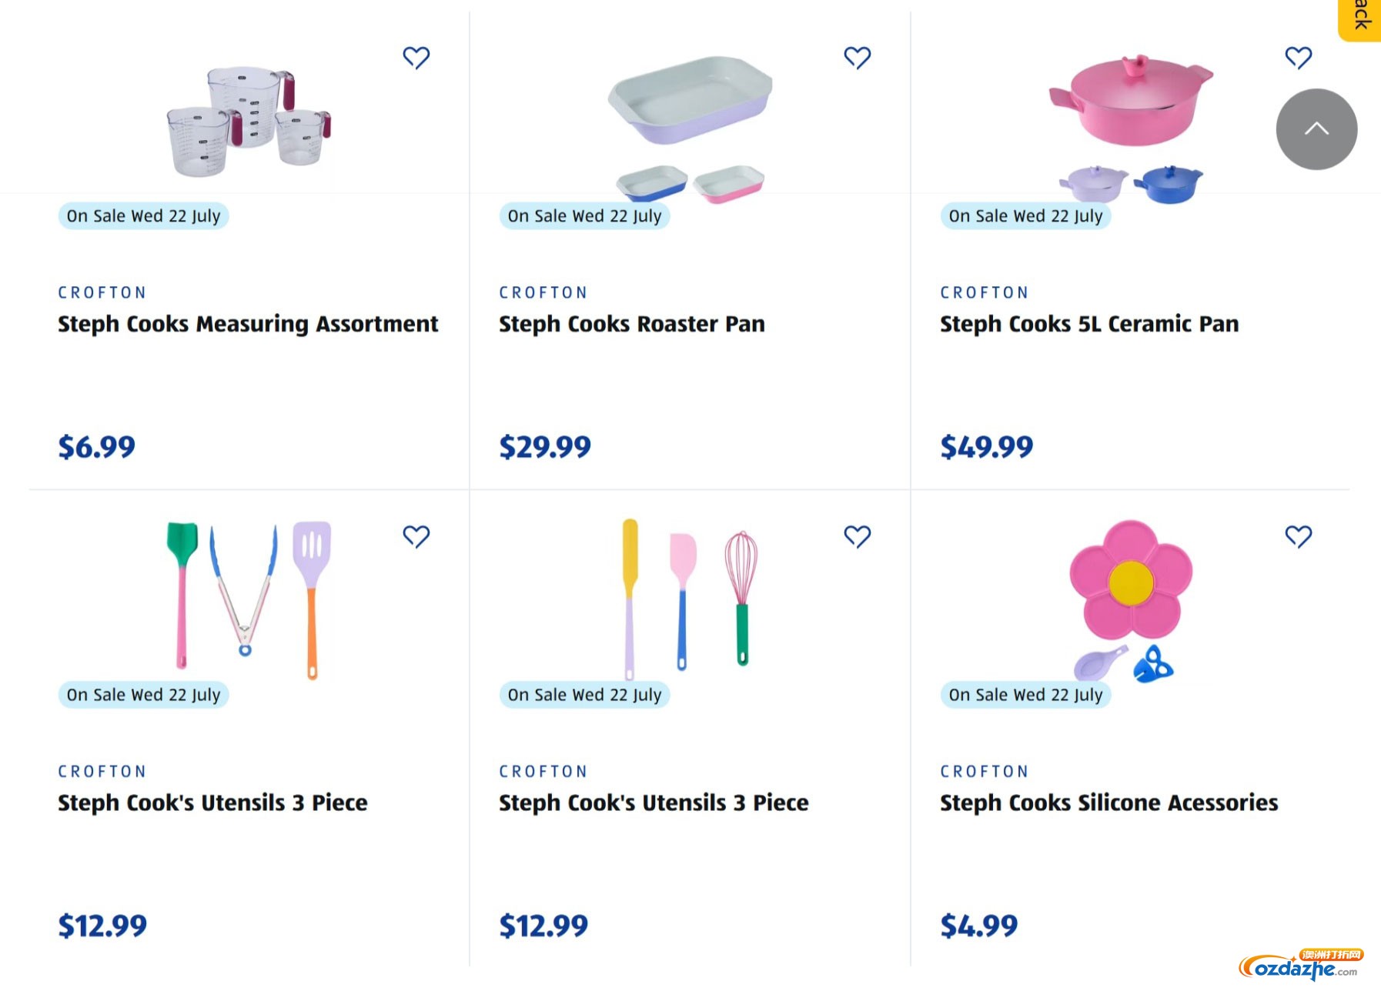The image size is (1381, 991).
Task: Save the tongs utensils set via heart icon
Action: click(416, 536)
